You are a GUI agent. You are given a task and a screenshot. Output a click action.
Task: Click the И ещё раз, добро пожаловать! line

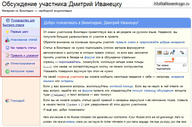[x=64, y=110]
